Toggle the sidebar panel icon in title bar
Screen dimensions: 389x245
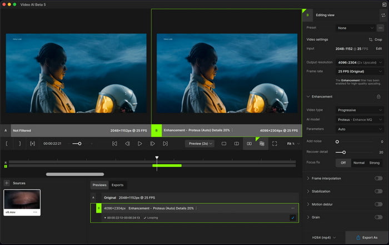pos(385,4)
